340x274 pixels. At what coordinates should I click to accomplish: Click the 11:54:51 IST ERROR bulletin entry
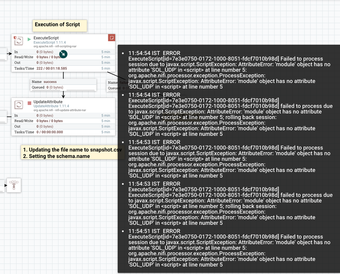click(229, 248)
